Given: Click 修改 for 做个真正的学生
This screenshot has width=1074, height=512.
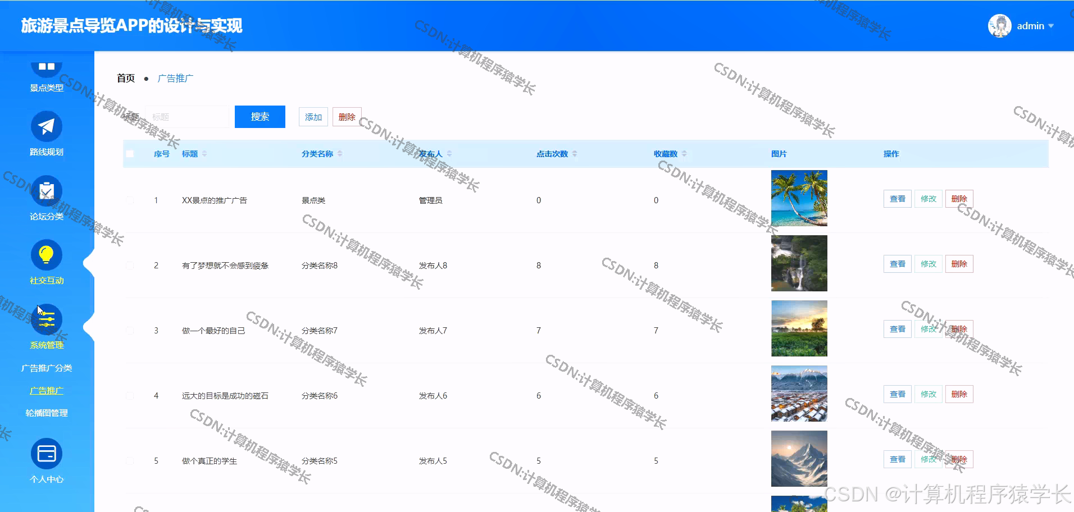Looking at the screenshot, I should (929, 459).
